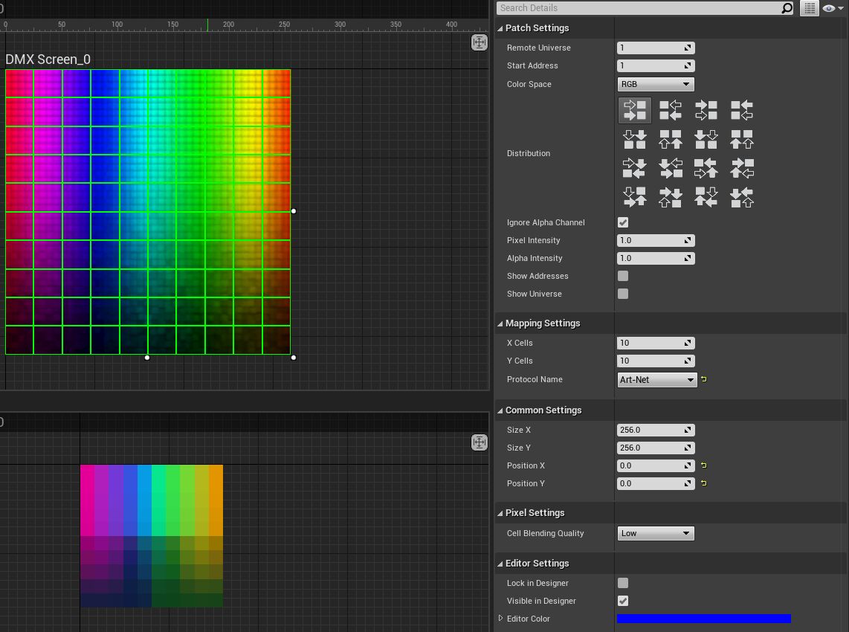
Task: Select the right-to-left distribution icon in top row
Action: [x=670, y=110]
